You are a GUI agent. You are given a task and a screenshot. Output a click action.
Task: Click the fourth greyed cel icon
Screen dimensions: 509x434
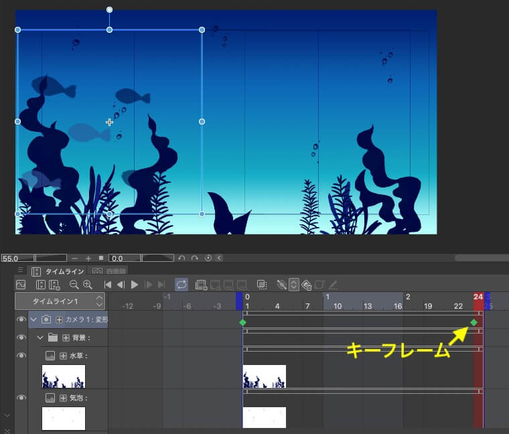coord(242,285)
